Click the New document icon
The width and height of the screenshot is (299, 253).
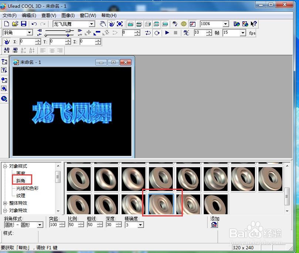(7, 24)
